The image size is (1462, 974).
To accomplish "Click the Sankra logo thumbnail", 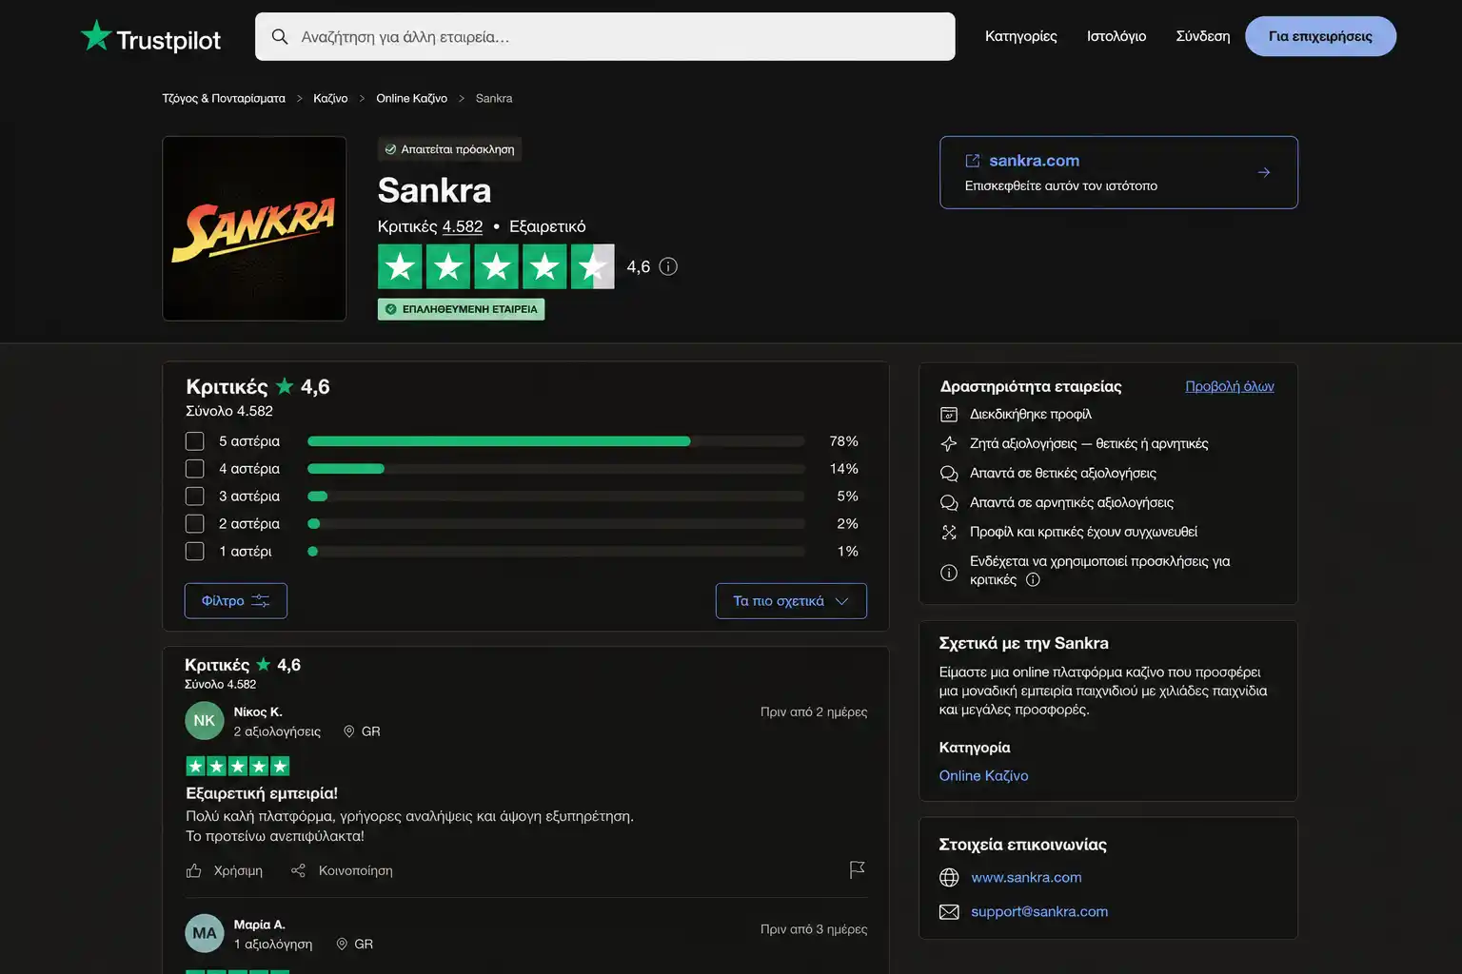I will tap(254, 228).
